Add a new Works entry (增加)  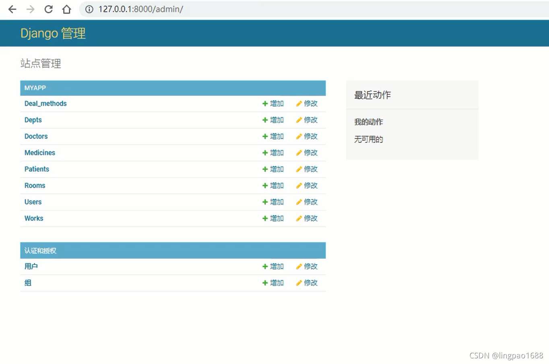click(x=273, y=218)
